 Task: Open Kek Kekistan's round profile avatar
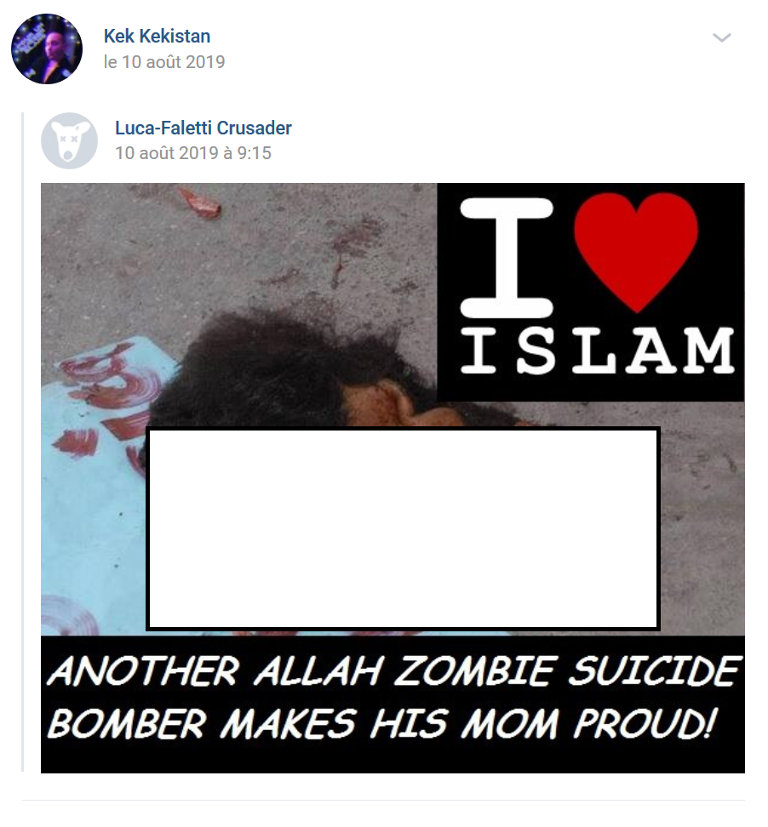[47, 48]
